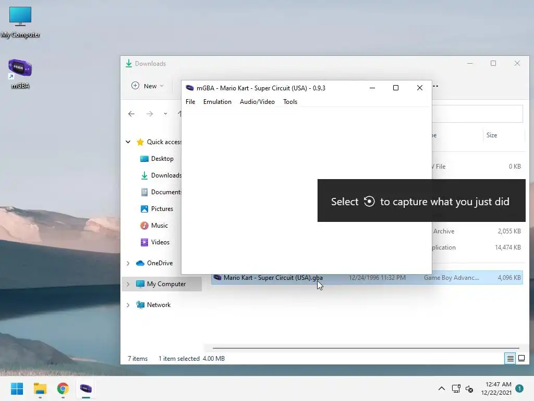Go back in the Downloads window
534x401 pixels.
131,114
